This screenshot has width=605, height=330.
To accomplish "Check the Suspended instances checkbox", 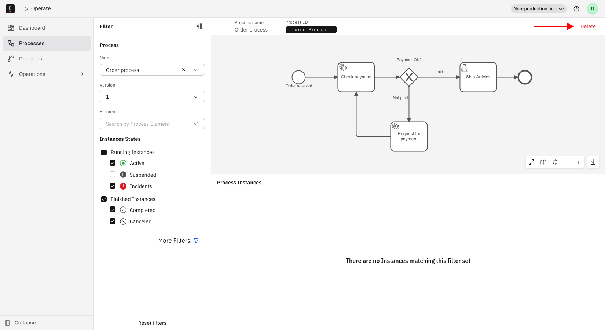I will (113, 175).
